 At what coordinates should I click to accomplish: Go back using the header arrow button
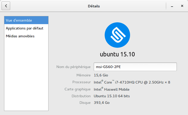6,6
